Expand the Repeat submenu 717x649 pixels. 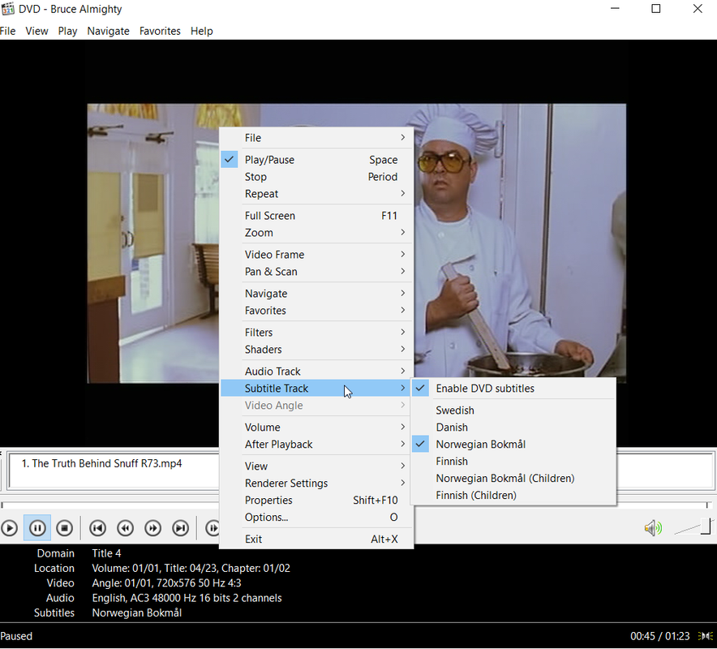tap(316, 194)
